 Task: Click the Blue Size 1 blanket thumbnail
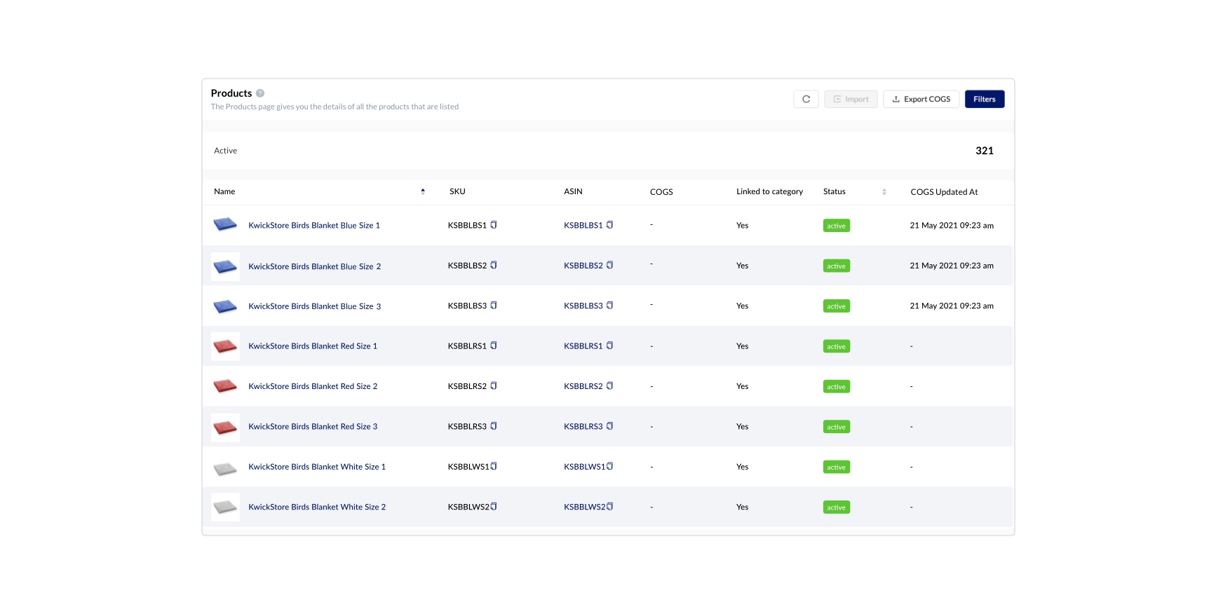coord(225,225)
